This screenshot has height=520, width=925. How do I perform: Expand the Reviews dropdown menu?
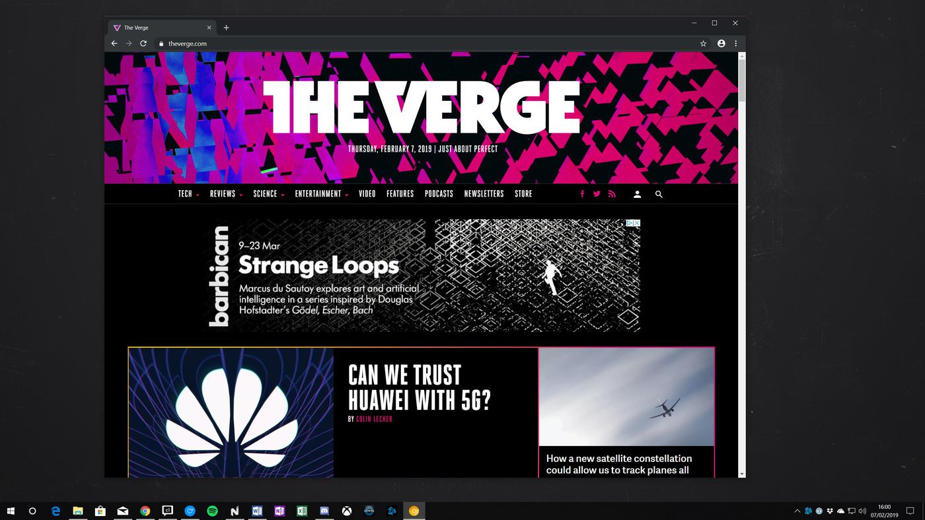[x=226, y=194]
